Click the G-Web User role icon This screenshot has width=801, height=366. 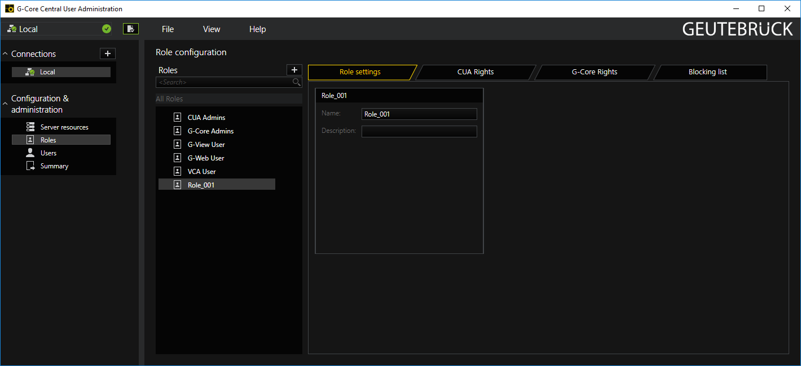tap(178, 158)
